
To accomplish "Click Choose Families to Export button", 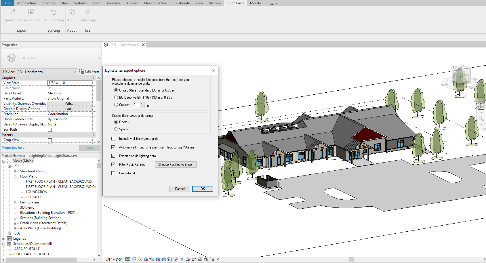I will pos(176,165).
